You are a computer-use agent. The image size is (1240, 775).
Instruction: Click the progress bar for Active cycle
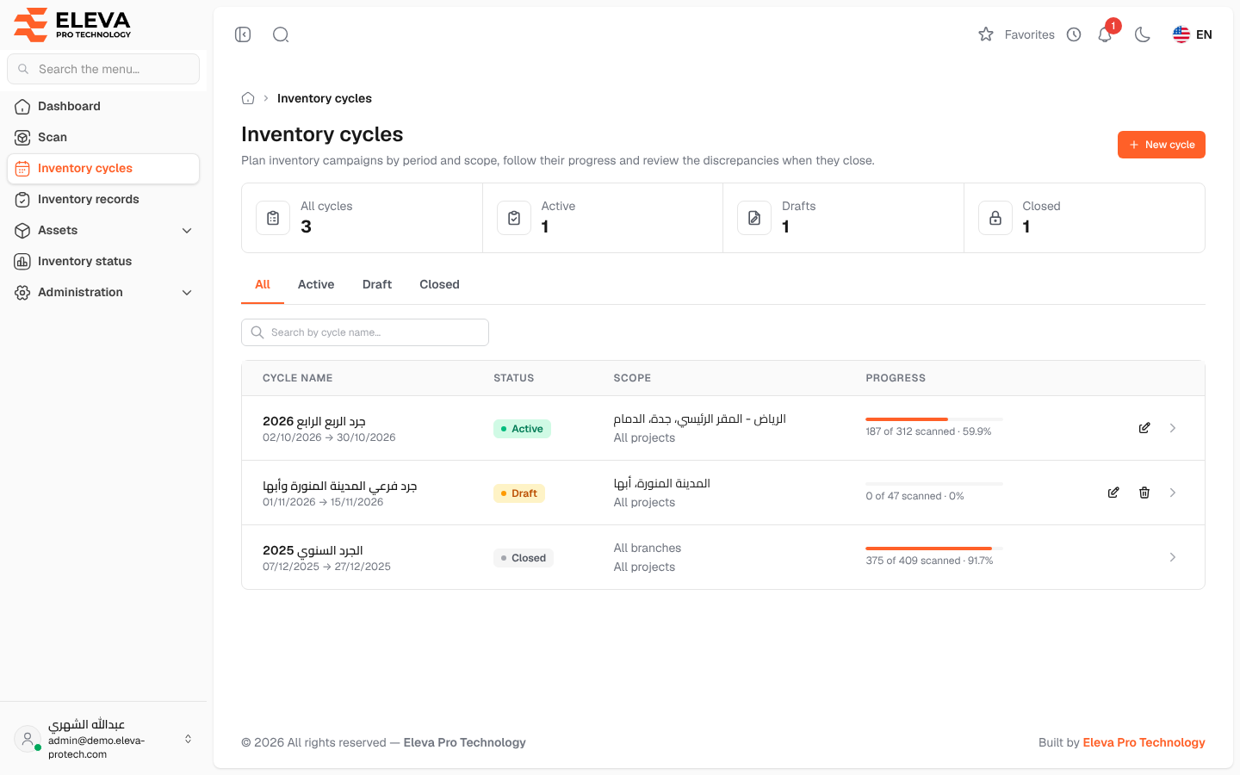[x=934, y=419]
